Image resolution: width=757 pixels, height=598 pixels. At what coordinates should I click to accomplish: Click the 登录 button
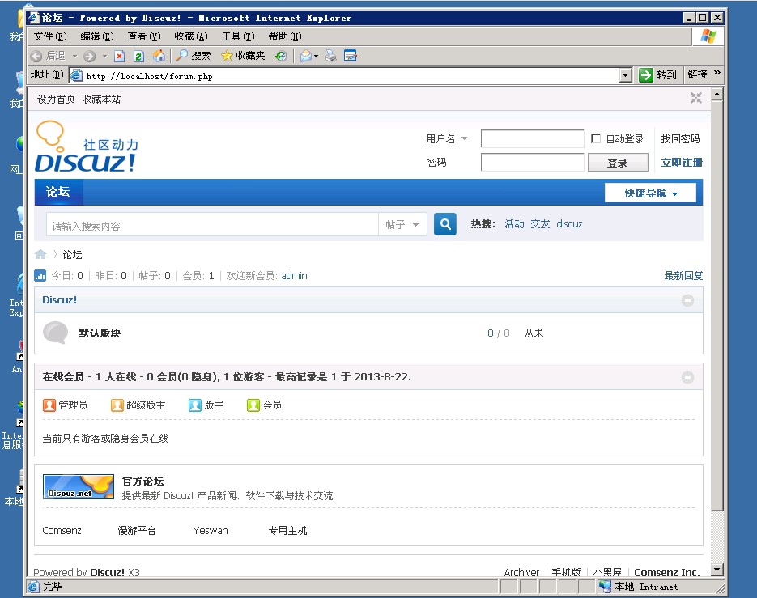coord(618,163)
